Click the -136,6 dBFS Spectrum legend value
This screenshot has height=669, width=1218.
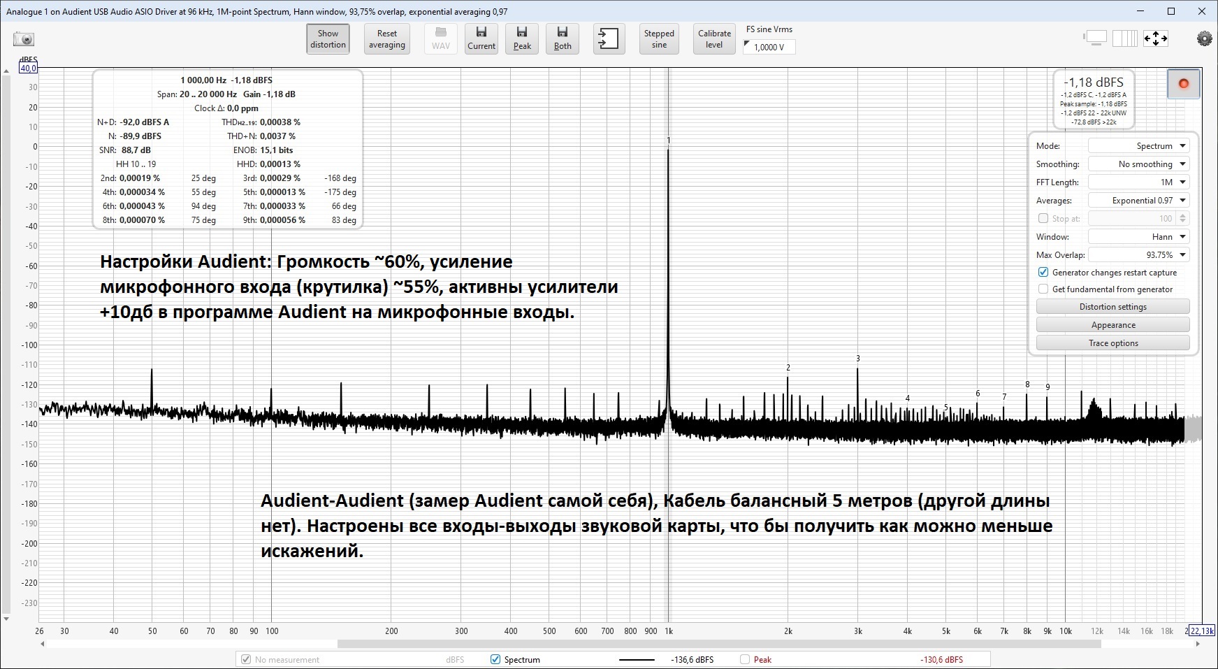692,659
